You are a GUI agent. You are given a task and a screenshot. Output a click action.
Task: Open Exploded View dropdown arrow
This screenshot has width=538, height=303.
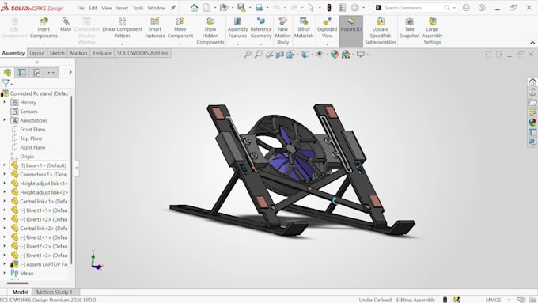327,44
